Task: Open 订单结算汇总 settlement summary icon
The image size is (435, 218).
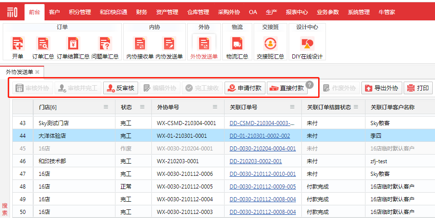Action: [73, 44]
